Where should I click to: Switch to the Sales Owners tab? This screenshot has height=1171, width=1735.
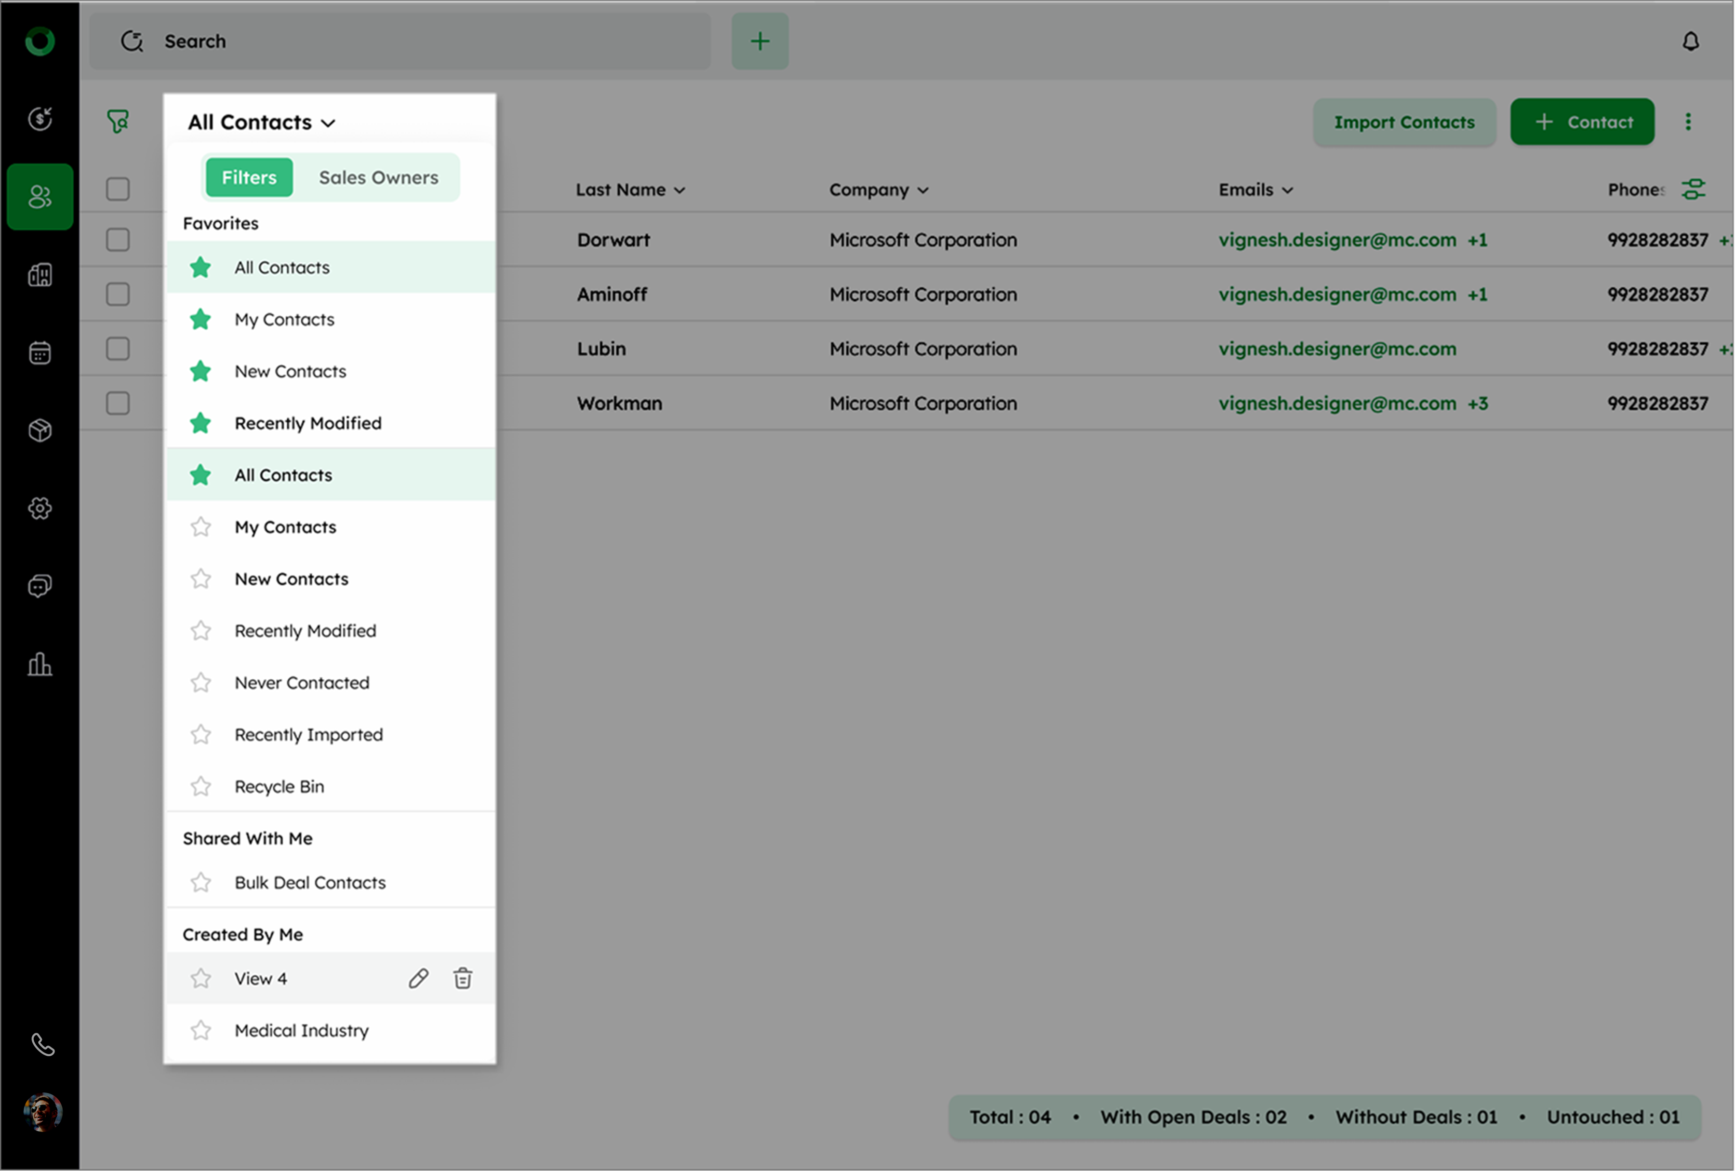tap(378, 178)
